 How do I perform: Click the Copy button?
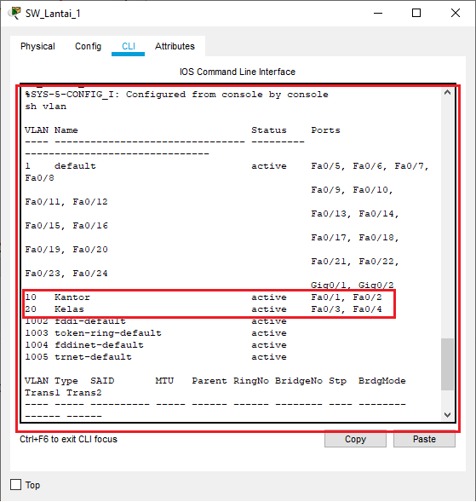pos(355,439)
